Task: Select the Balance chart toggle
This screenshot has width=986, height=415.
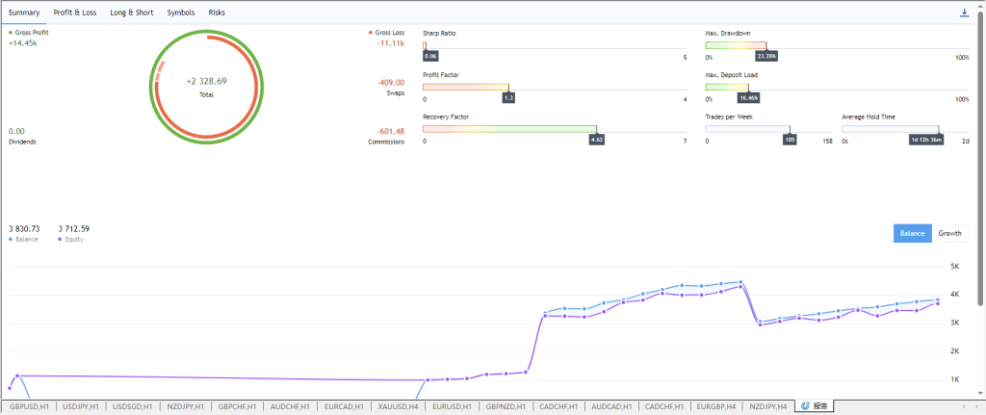Action: [x=913, y=233]
